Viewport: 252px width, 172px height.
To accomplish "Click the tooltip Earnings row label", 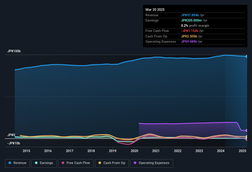I will click(x=152, y=20).
